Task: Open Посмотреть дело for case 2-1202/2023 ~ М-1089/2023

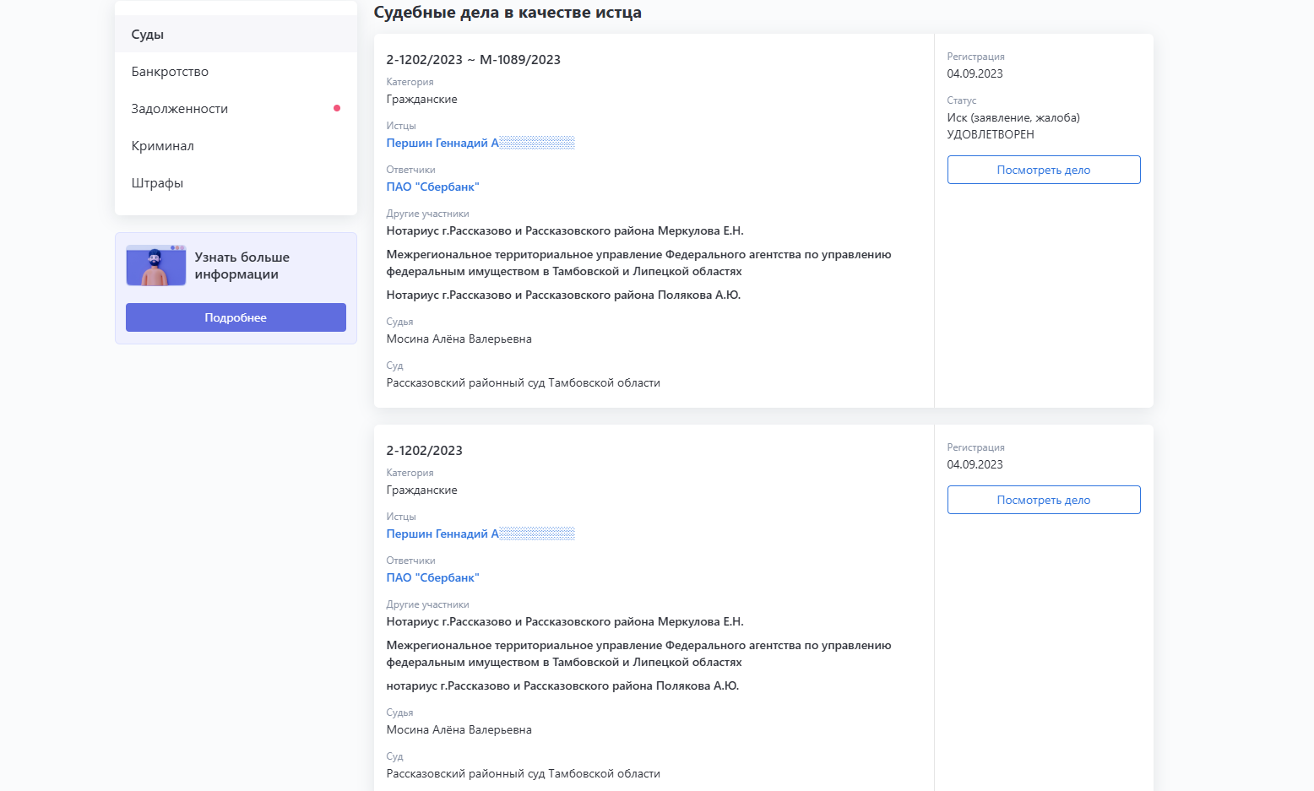Action: coord(1044,170)
